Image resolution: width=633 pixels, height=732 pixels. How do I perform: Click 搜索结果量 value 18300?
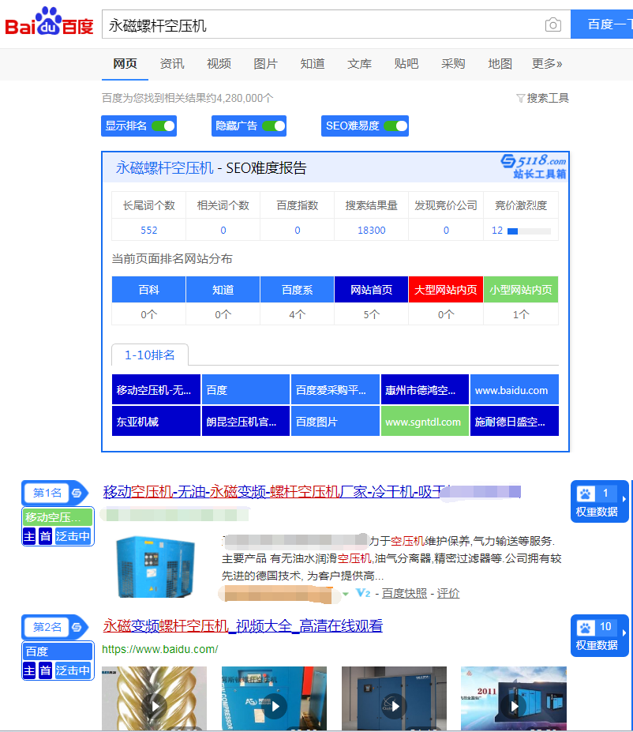point(371,230)
